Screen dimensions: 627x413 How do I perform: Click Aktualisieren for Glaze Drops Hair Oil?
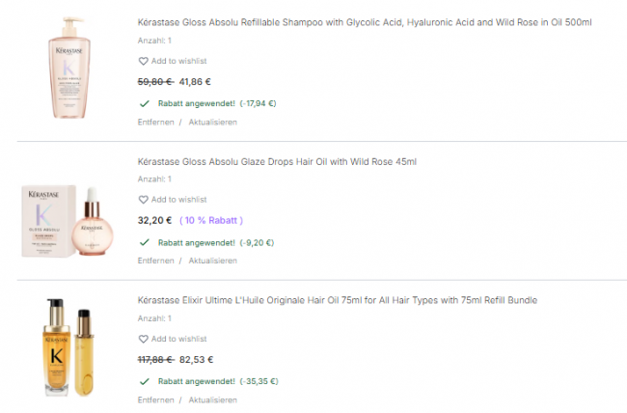[x=212, y=261]
